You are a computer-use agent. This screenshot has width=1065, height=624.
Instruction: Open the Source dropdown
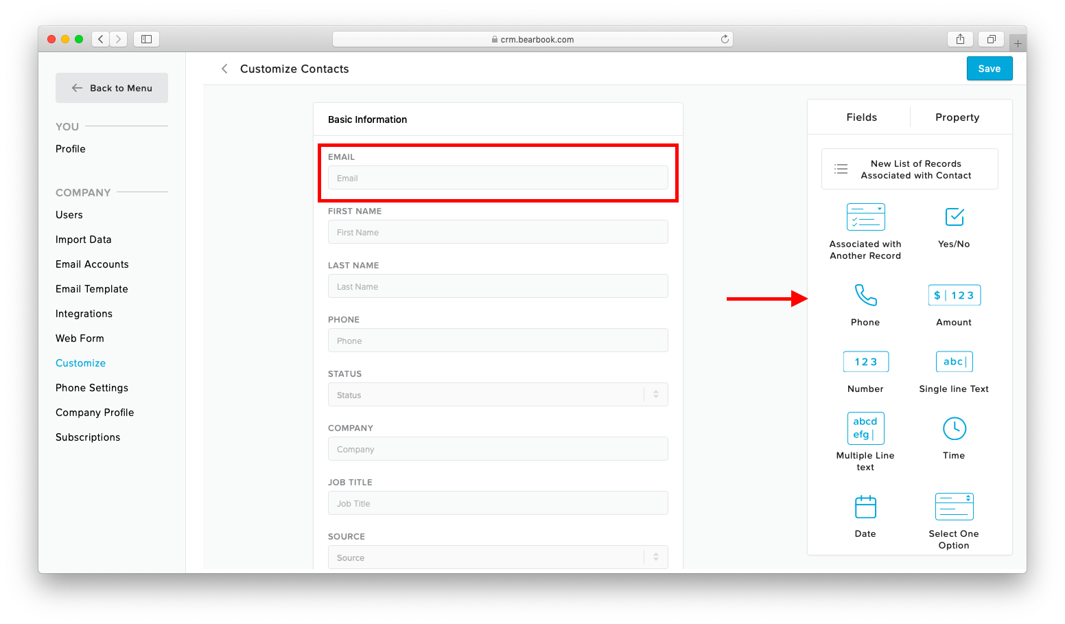click(x=498, y=557)
